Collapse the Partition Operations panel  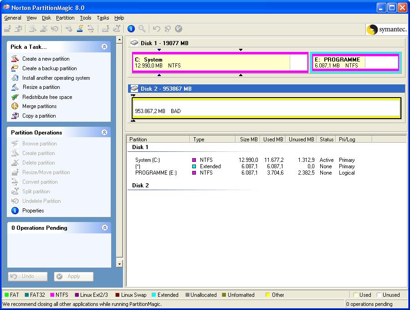104,132
